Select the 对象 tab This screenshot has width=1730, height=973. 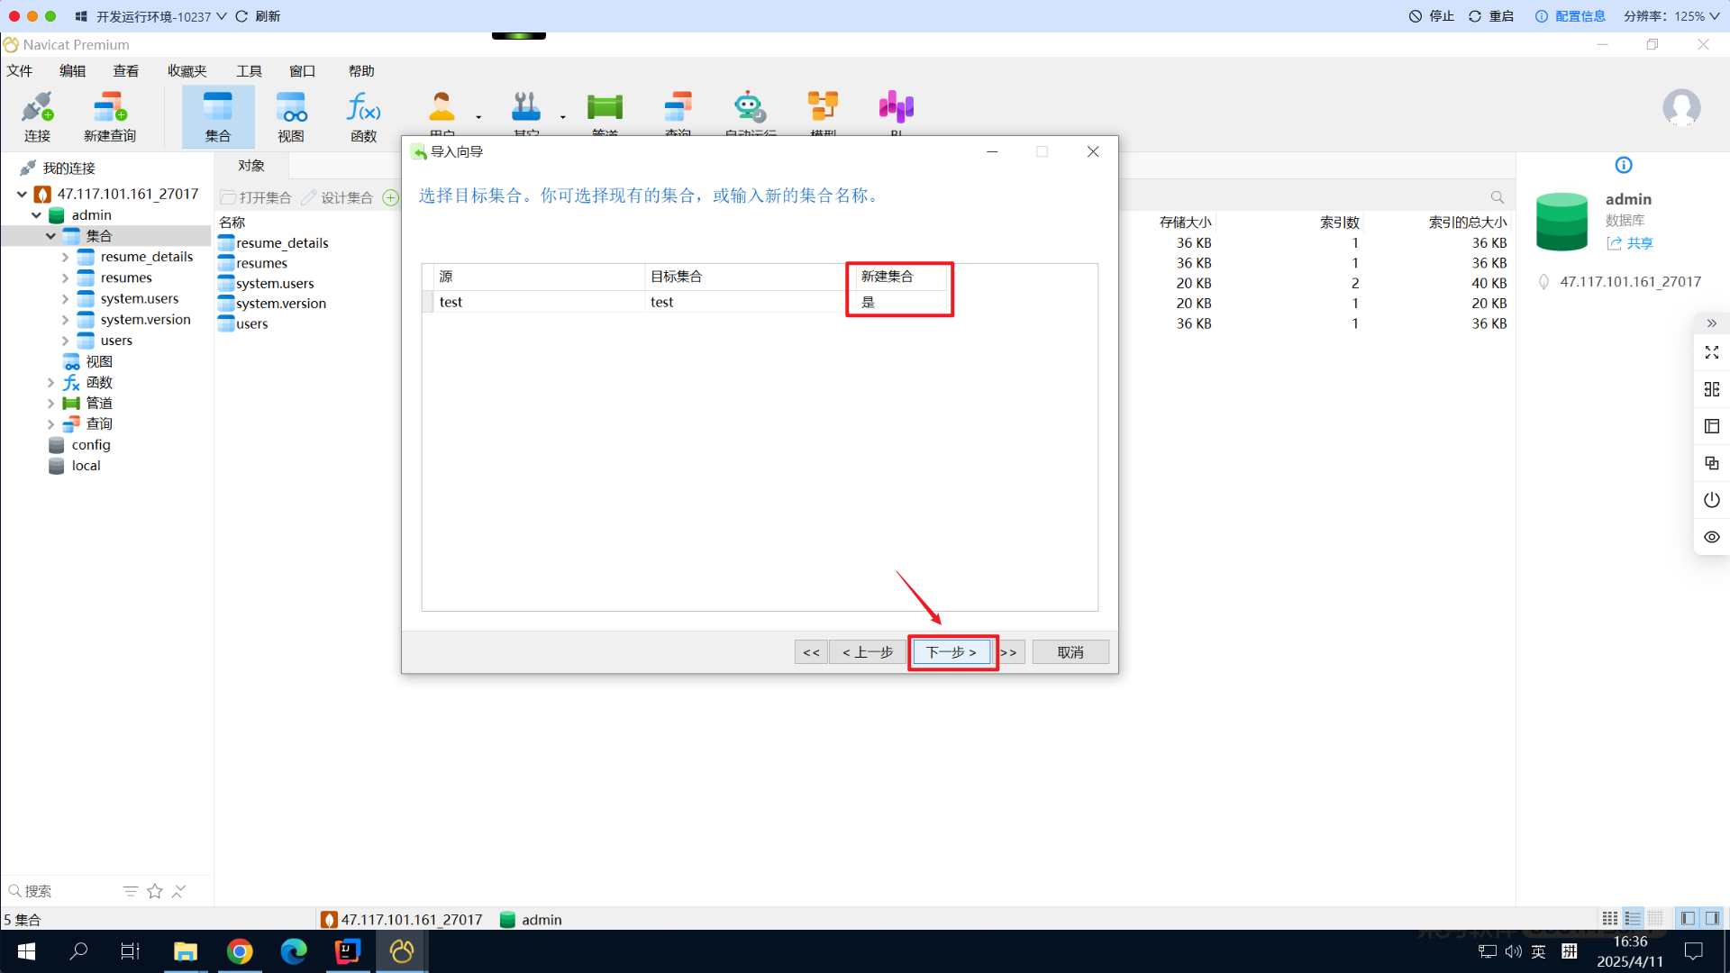coord(251,166)
